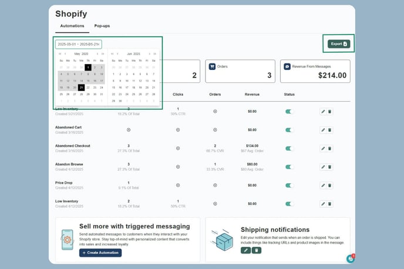
Task: Go to previous year in Jun 2025 calendar
Action: pos(112,54)
